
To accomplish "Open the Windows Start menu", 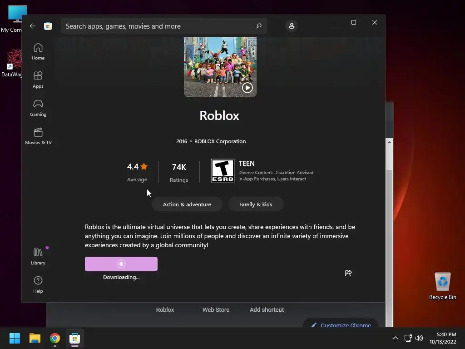I will (15, 338).
